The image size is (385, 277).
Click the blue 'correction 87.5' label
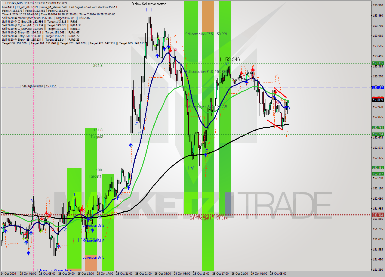pyautogui.click(x=94, y=257)
